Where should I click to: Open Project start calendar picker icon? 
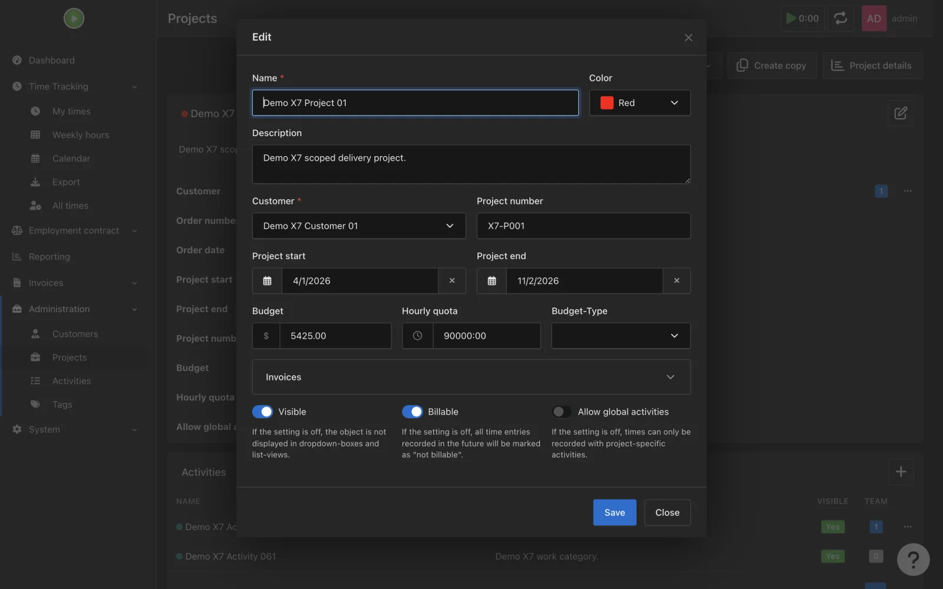[x=267, y=281]
